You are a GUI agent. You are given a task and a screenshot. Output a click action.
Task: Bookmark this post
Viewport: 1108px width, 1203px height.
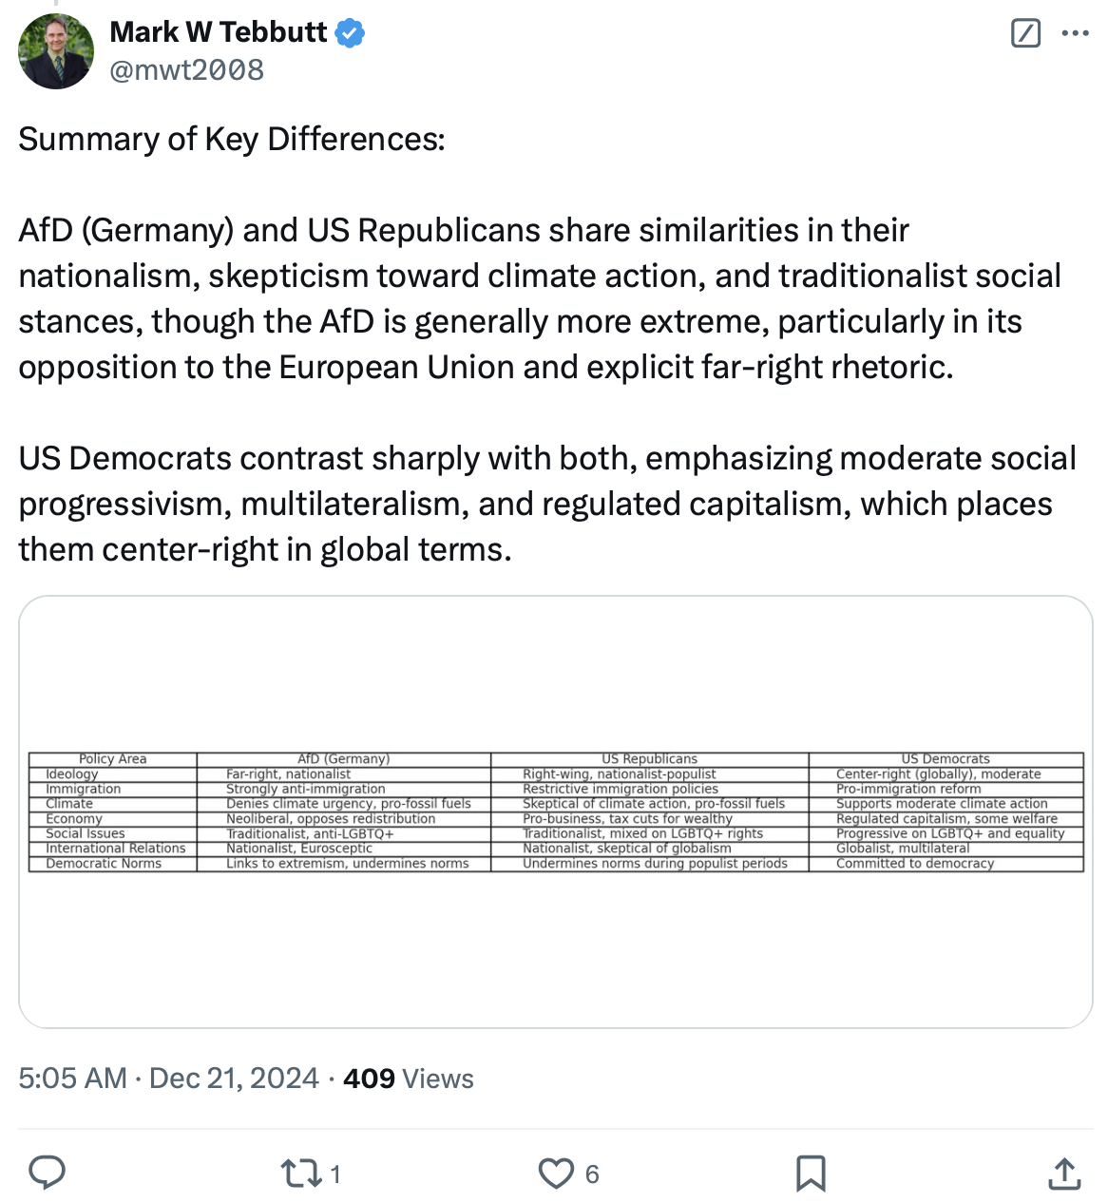click(x=810, y=1174)
